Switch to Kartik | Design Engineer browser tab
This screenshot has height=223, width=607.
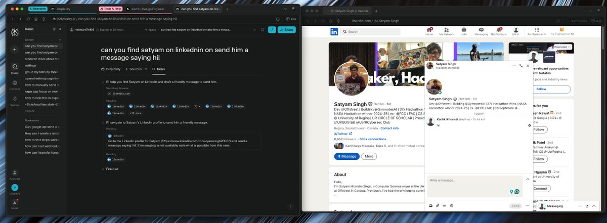click(x=148, y=9)
